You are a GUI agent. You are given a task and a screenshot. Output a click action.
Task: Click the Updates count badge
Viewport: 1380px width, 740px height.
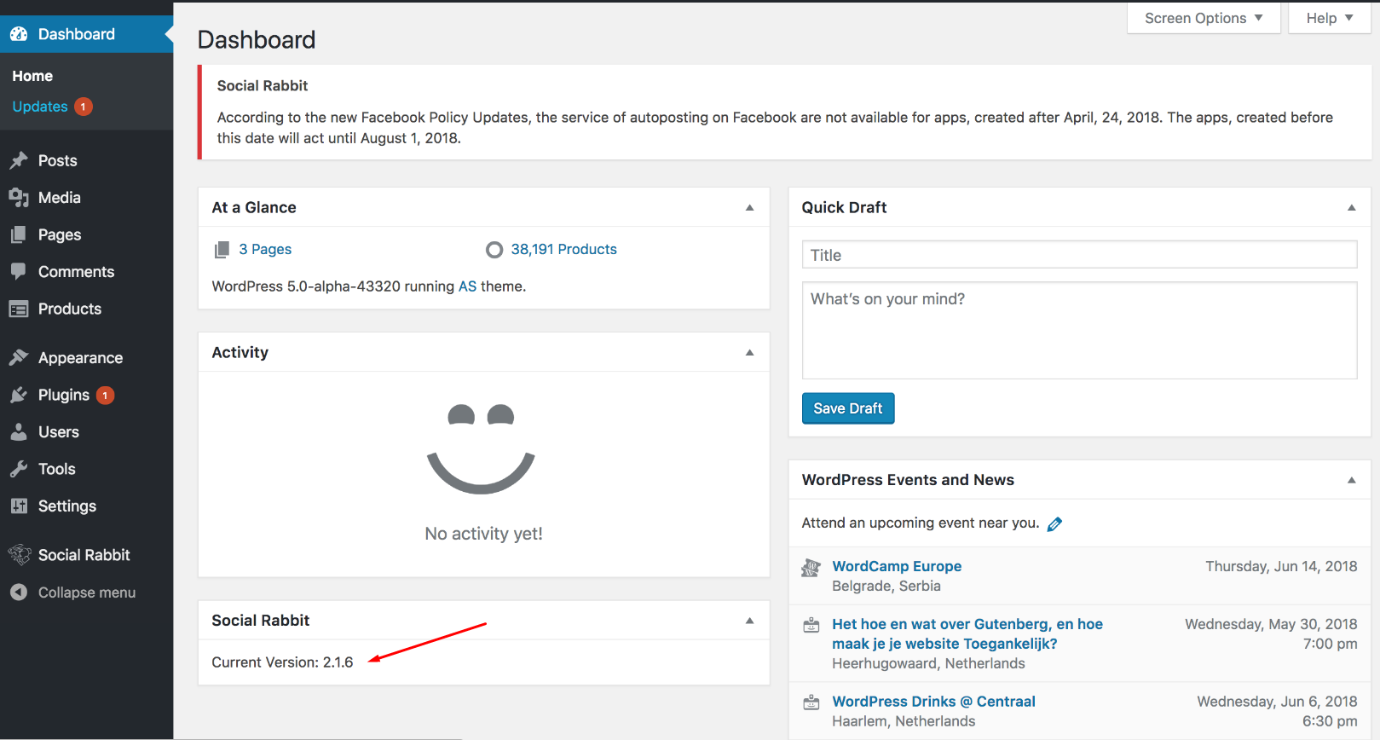point(83,107)
